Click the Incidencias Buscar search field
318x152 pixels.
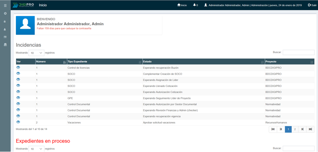click(x=298, y=52)
